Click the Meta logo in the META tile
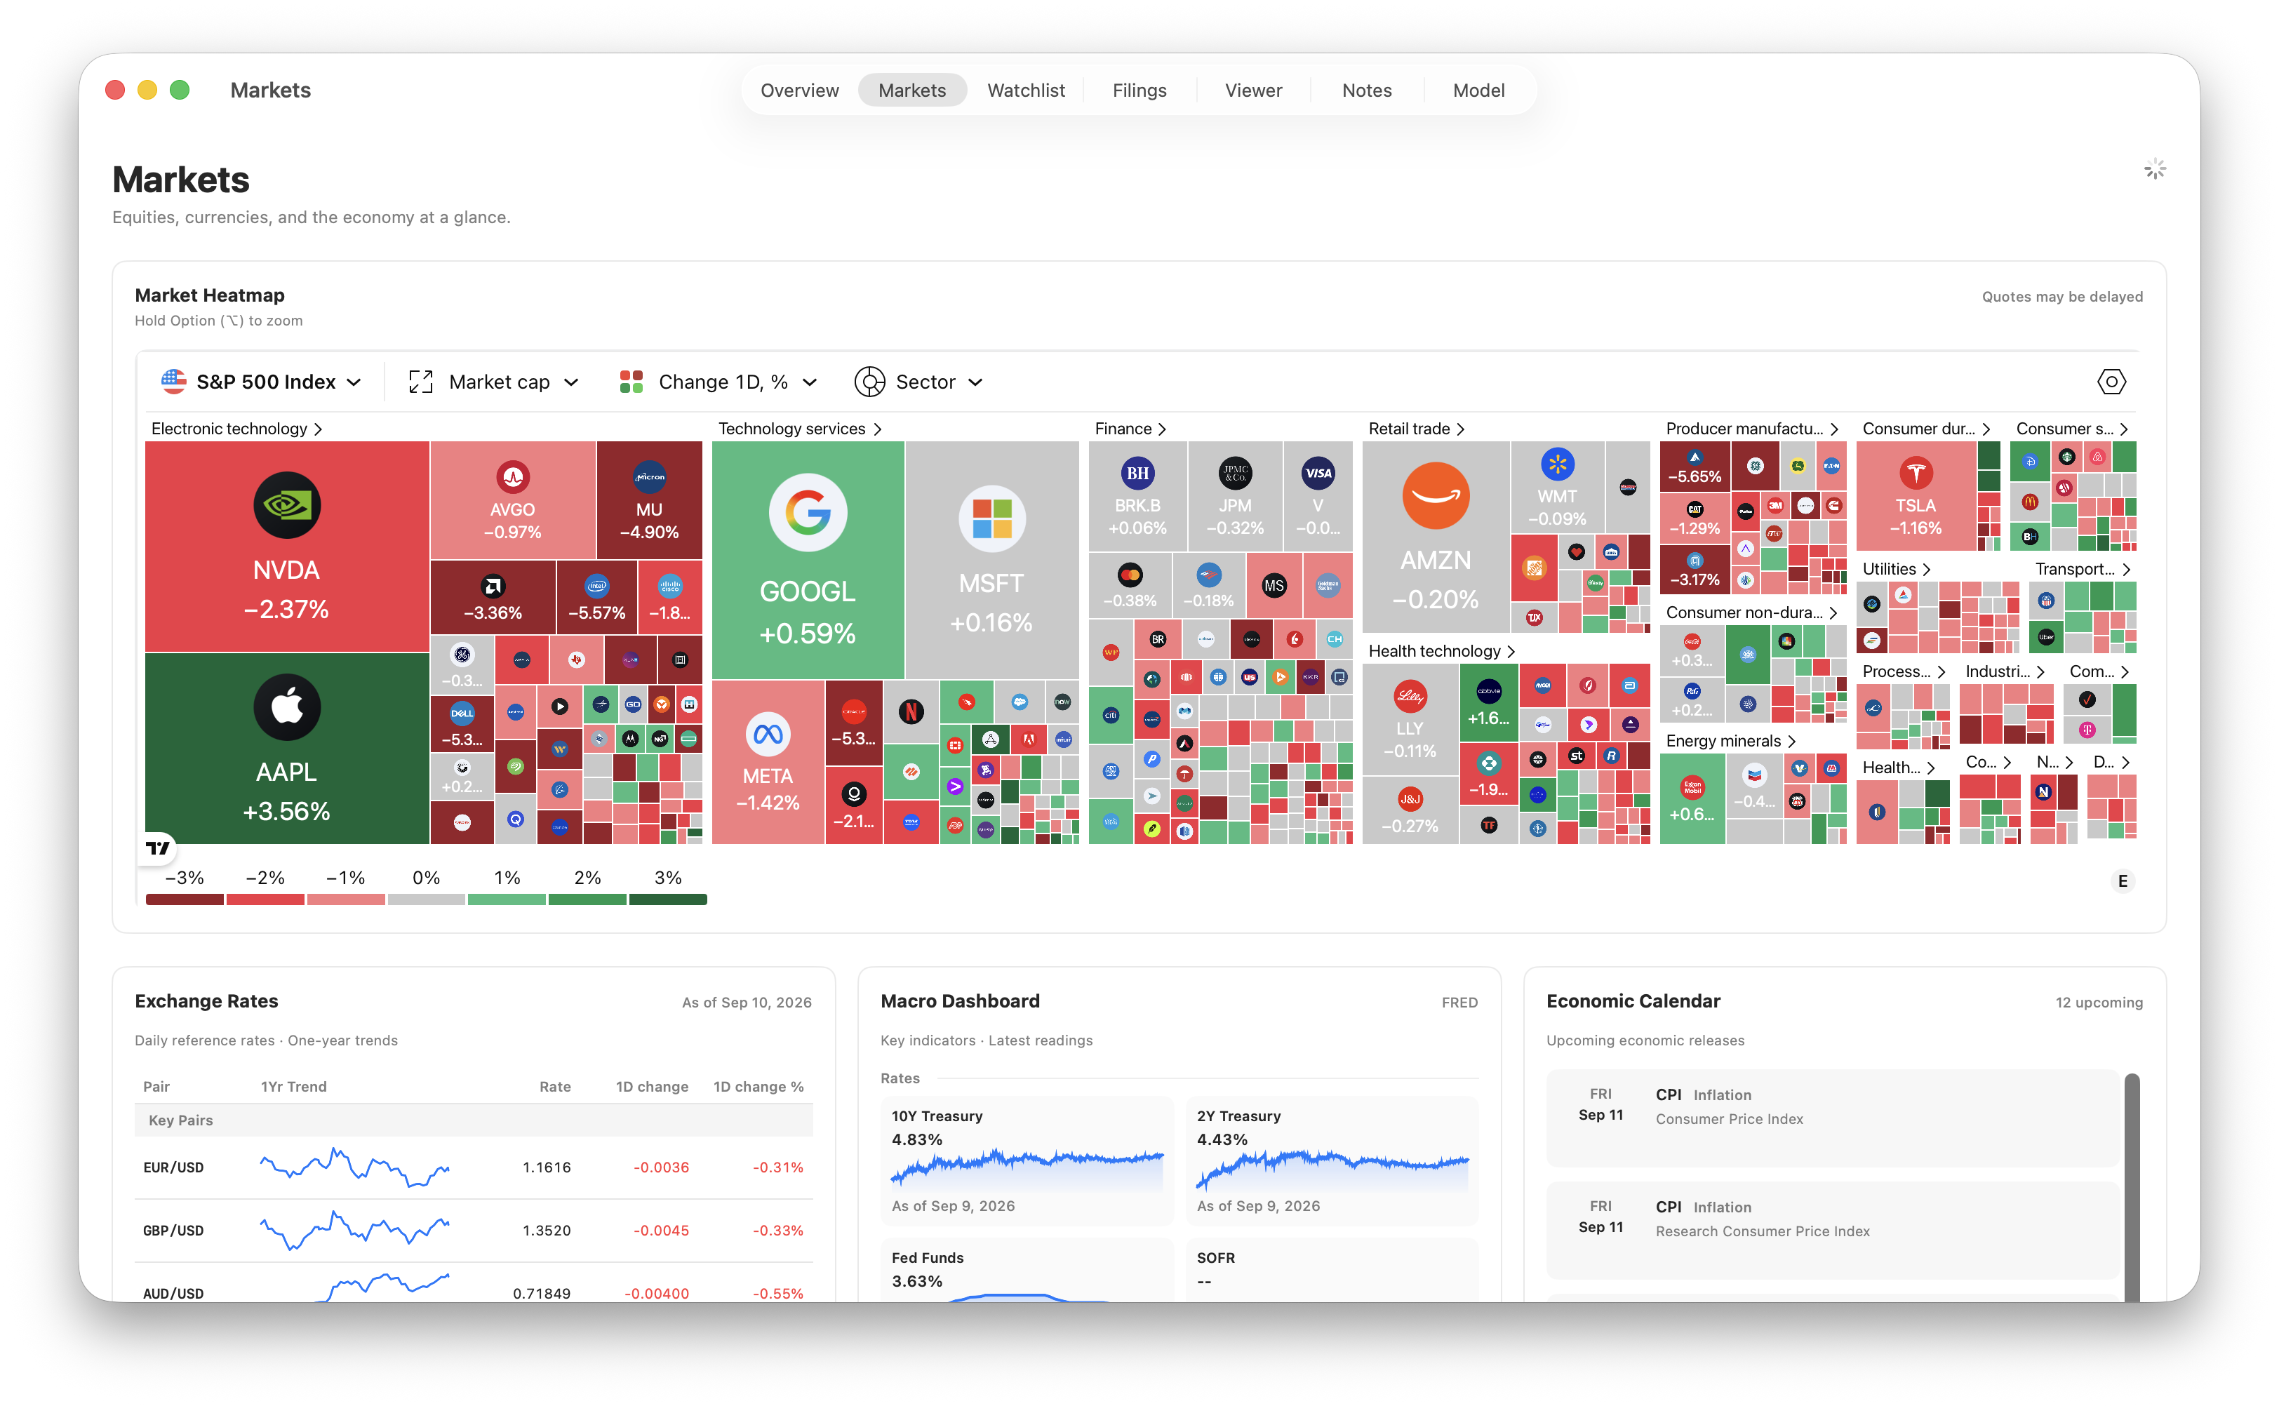This screenshot has height=1406, width=2279. (767, 735)
